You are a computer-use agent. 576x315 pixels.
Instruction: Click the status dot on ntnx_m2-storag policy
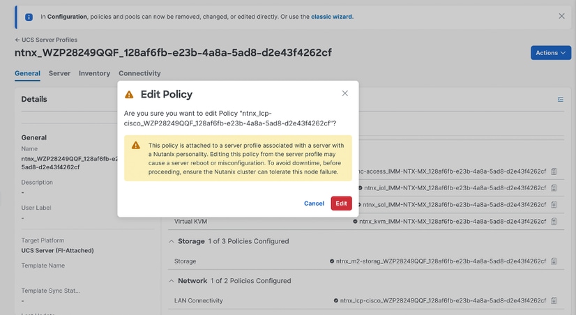tap(332, 261)
